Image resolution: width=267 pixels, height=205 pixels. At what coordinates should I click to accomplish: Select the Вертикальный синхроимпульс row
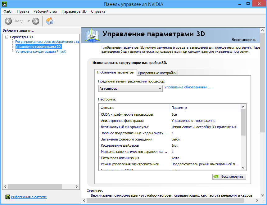[x=170, y=127]
